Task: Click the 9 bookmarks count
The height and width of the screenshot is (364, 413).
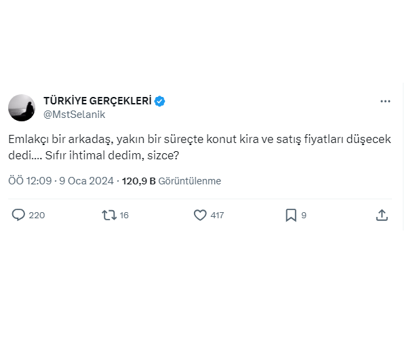Action: 304,216
